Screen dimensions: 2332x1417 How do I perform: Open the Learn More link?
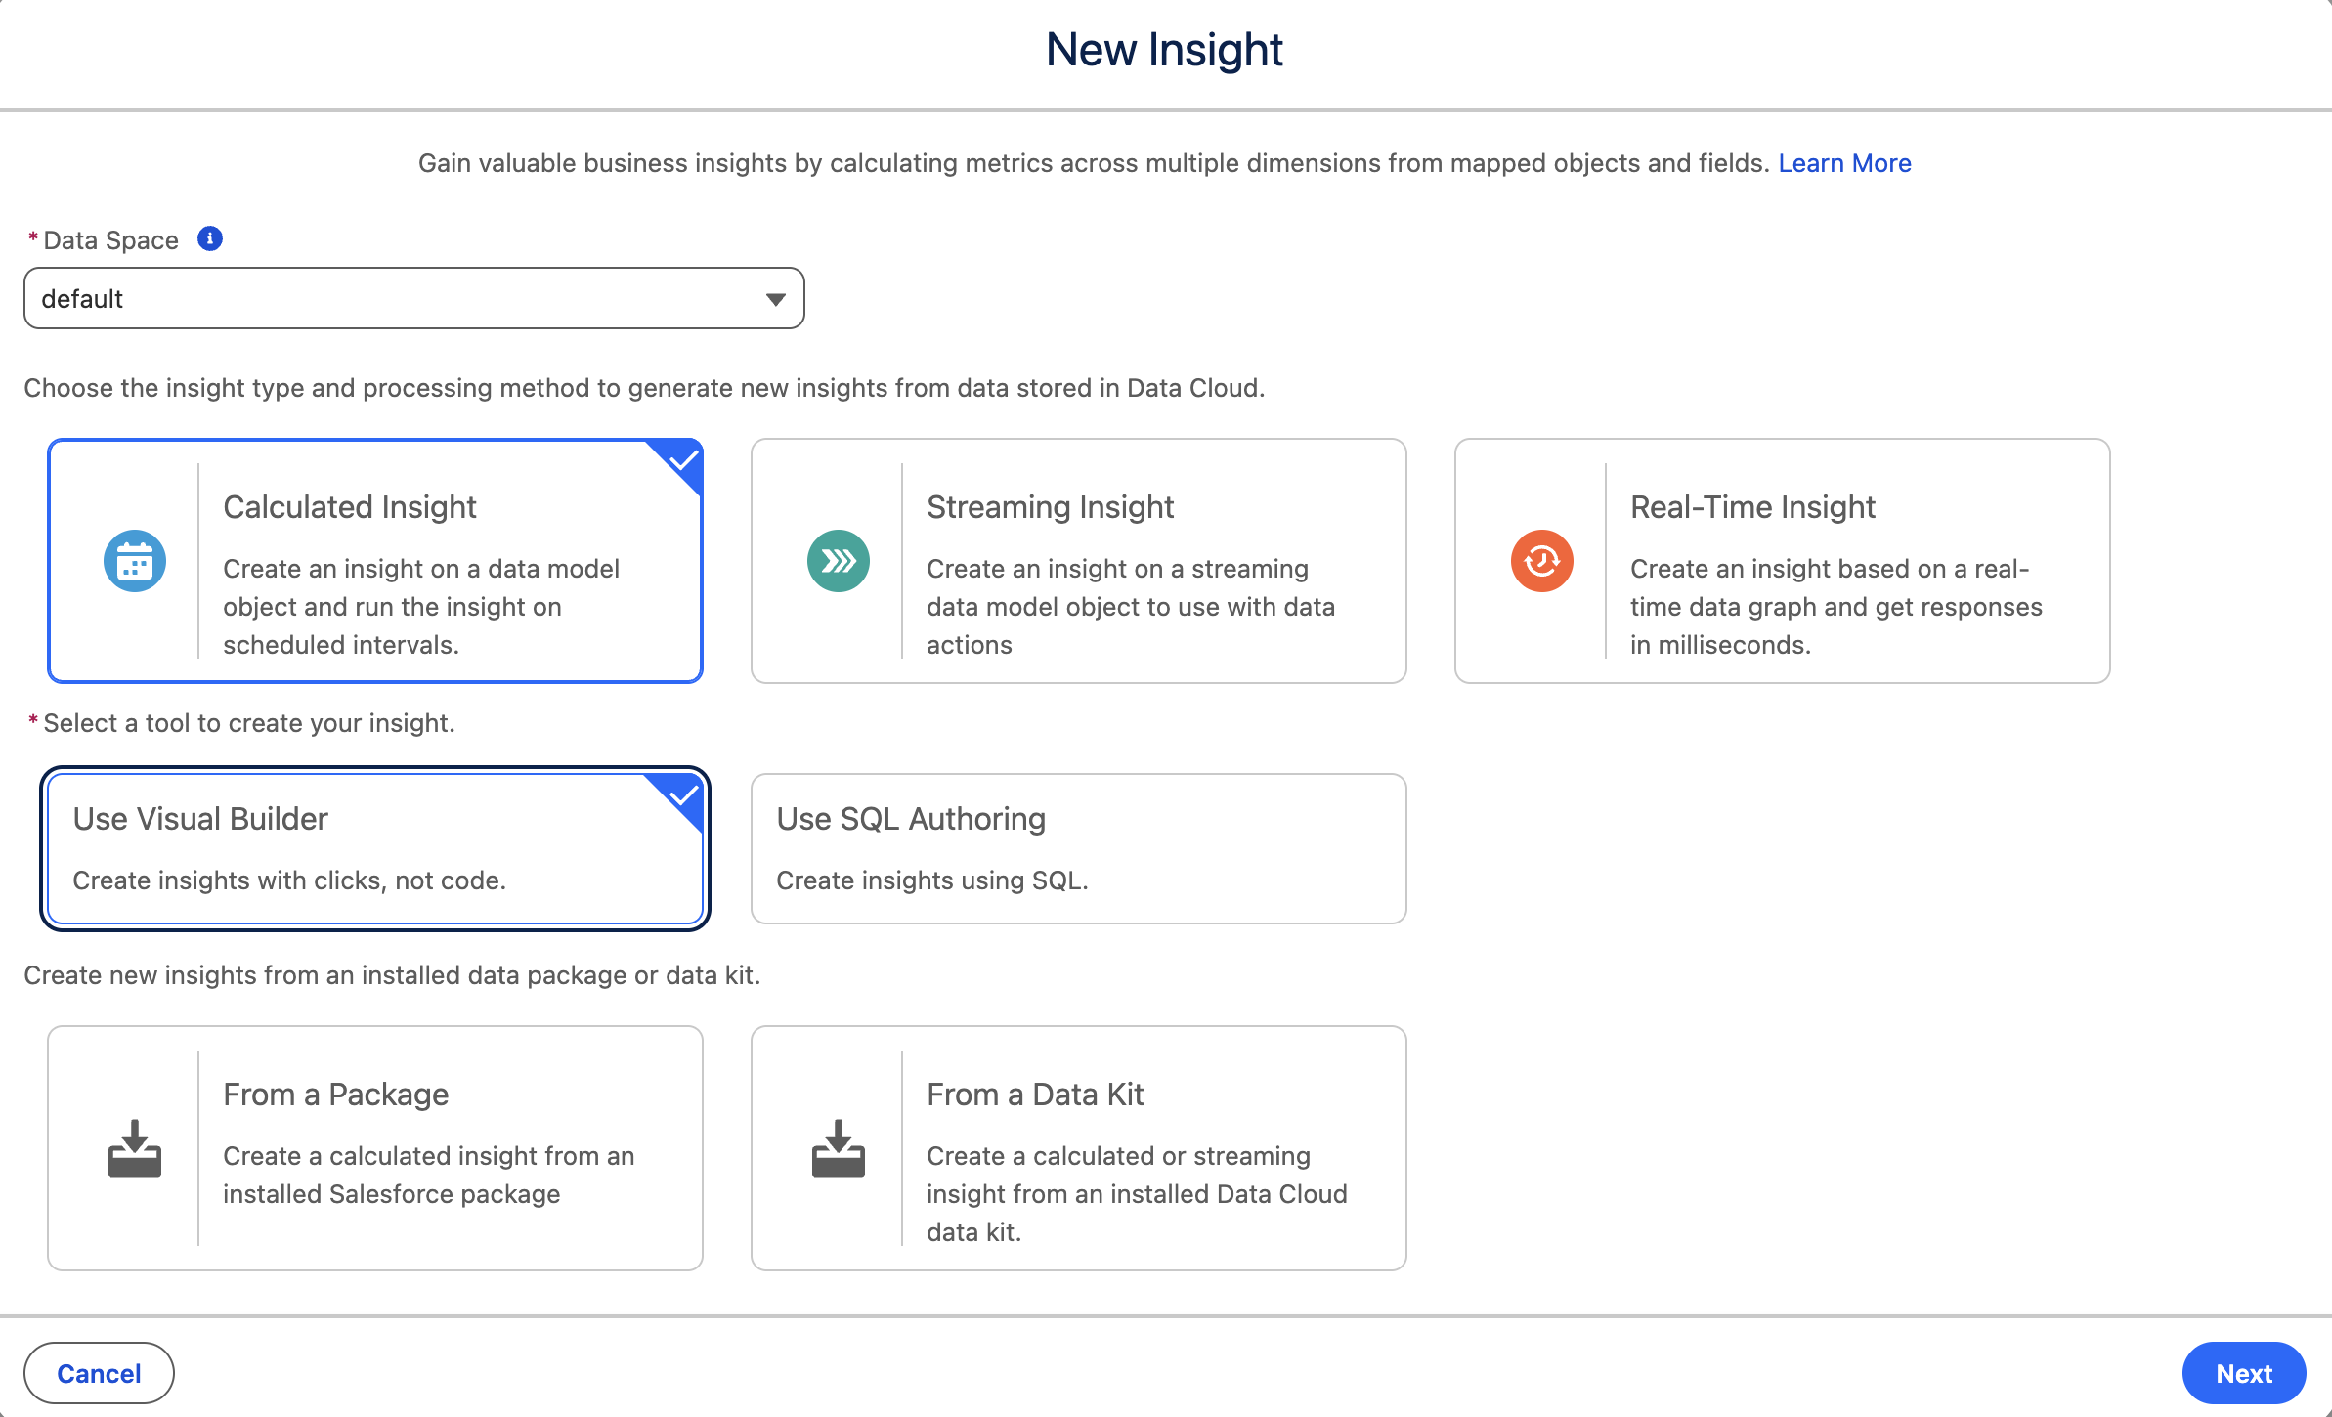[x=1844, y=163]
